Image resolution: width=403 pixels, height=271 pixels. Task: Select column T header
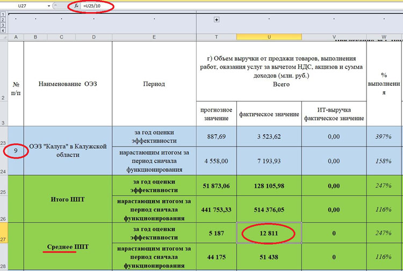[217, 38]
